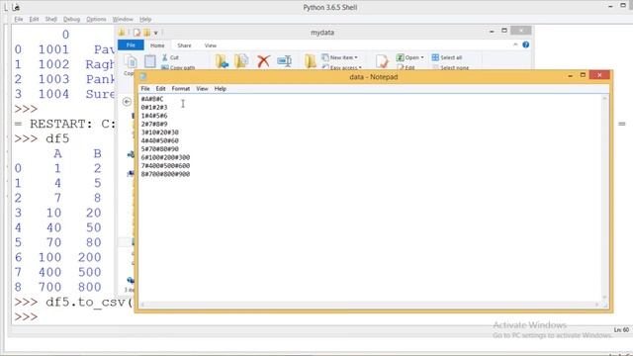Click quick access new folder icon in title bar

click(146, 33)
